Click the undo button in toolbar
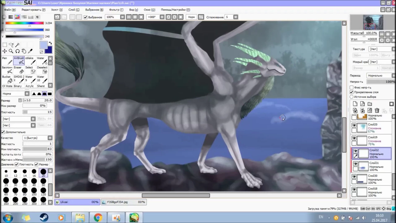 coord(57,17)
